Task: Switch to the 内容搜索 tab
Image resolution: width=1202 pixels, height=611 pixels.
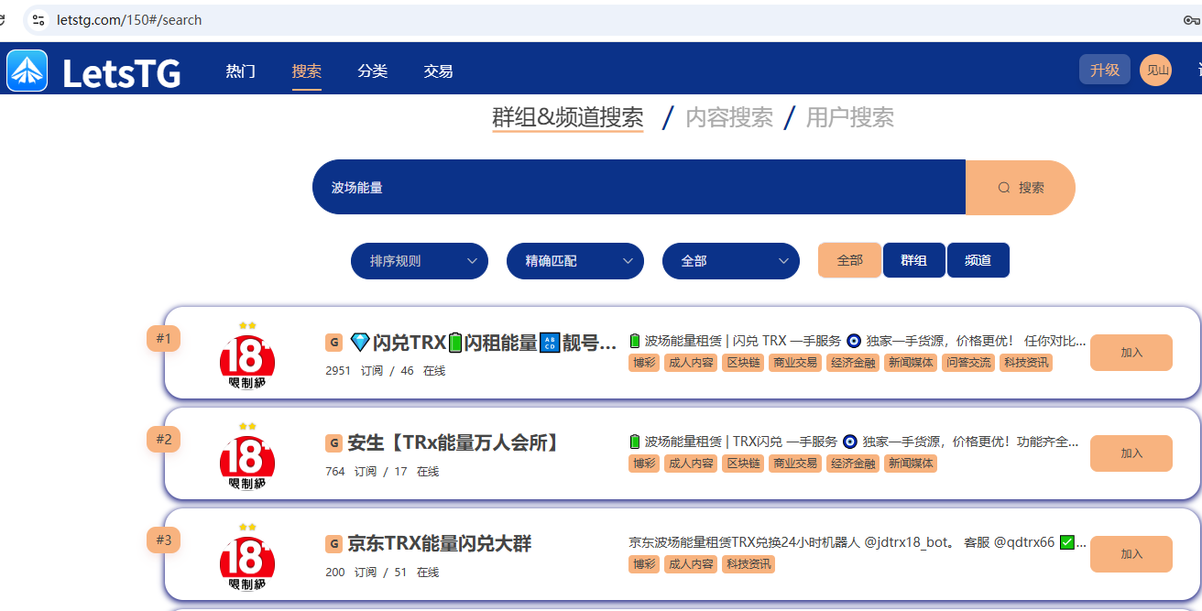Action: coord(729,117)
